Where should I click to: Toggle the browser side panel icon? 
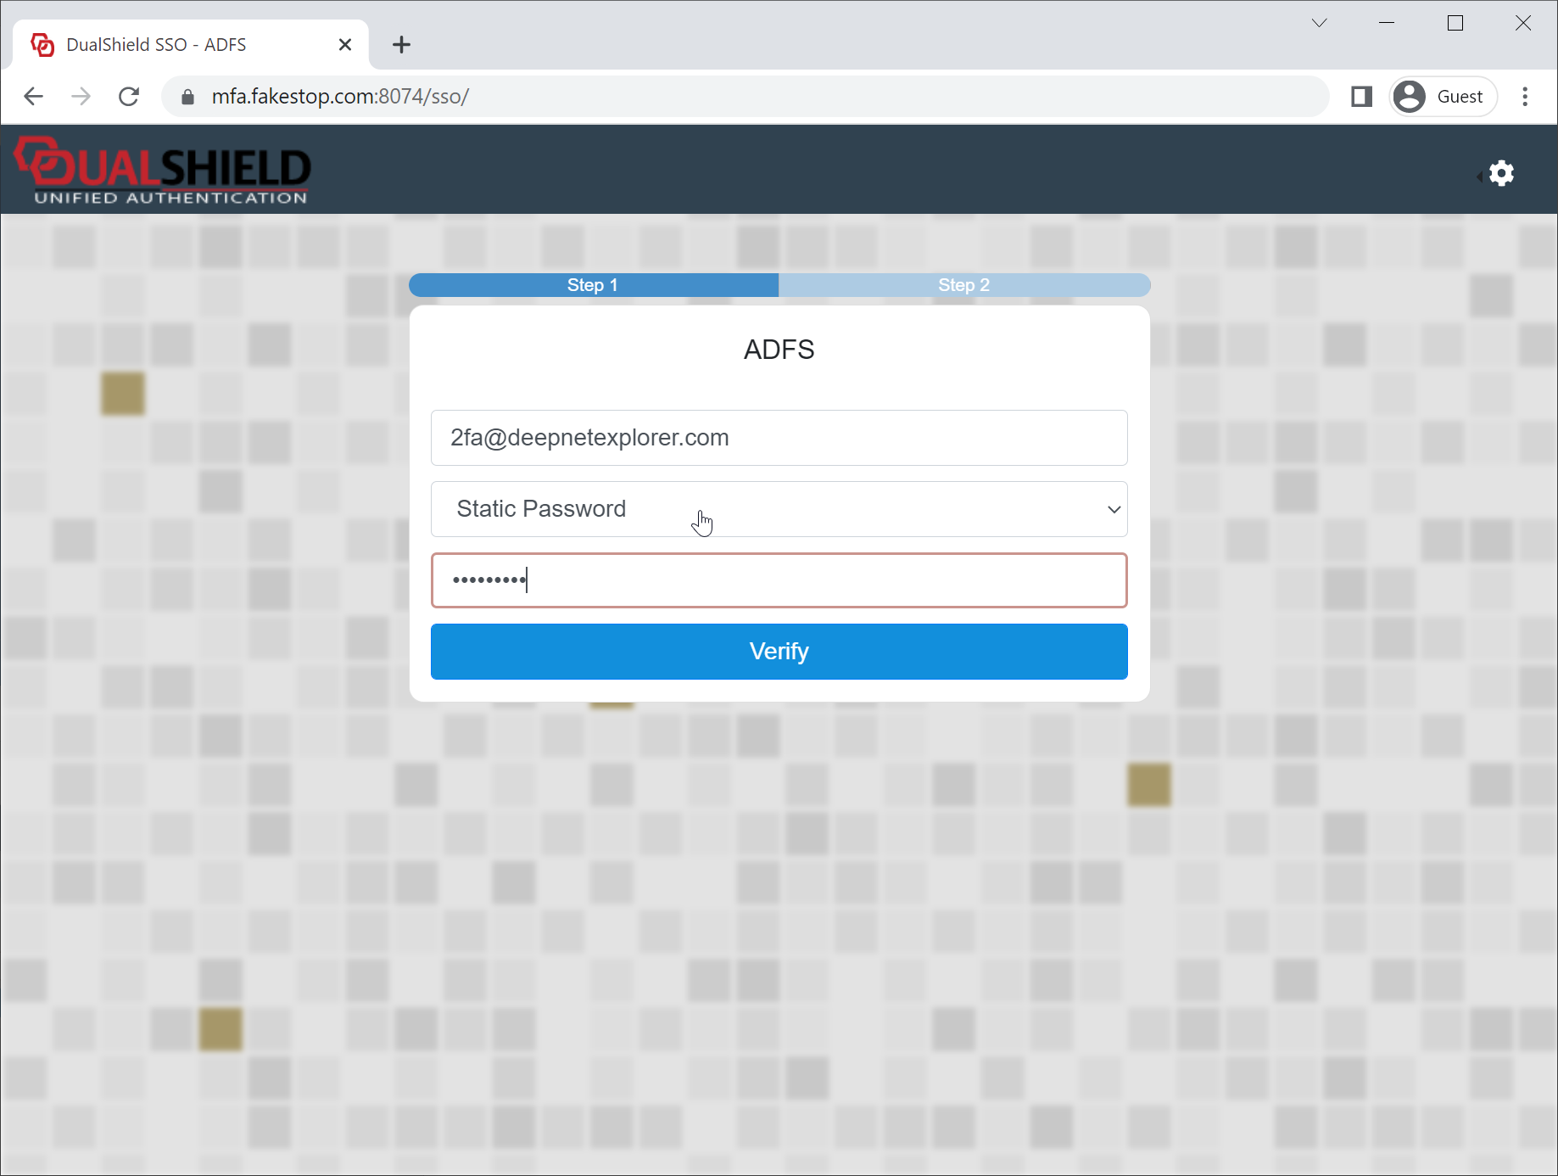1361,97
